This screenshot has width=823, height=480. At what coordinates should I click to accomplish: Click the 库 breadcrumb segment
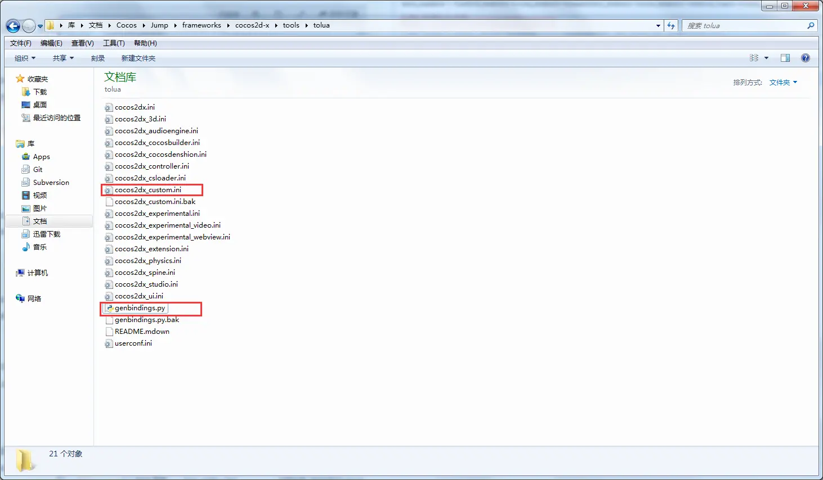click(71, 25)
